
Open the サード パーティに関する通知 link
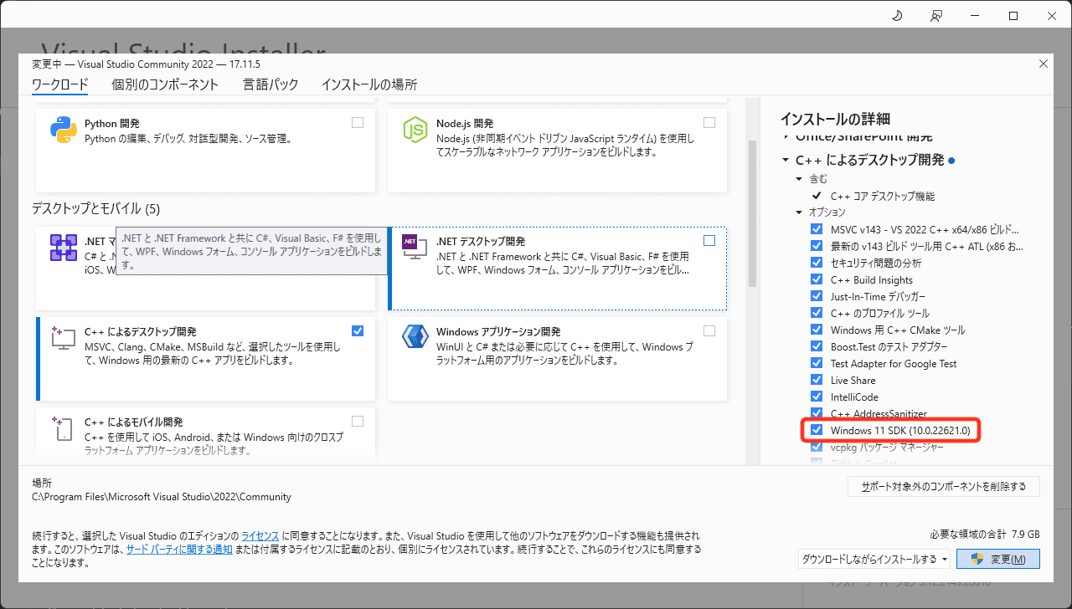[178, 550]
